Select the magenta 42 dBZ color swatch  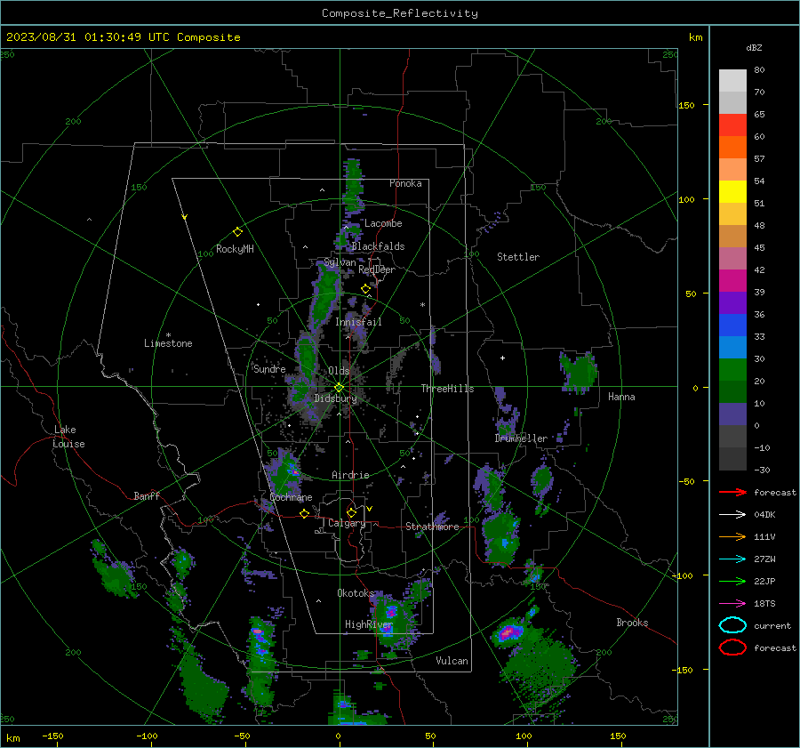pos(732,280)
